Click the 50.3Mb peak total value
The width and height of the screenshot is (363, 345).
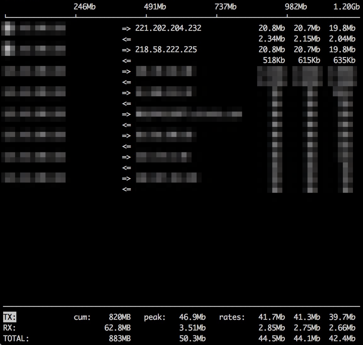point(193,338)
